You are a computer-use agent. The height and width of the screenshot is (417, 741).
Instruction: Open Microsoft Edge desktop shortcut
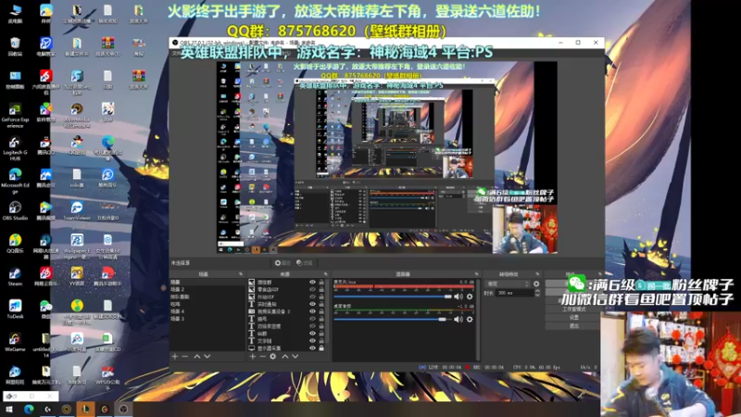(15, 181)
